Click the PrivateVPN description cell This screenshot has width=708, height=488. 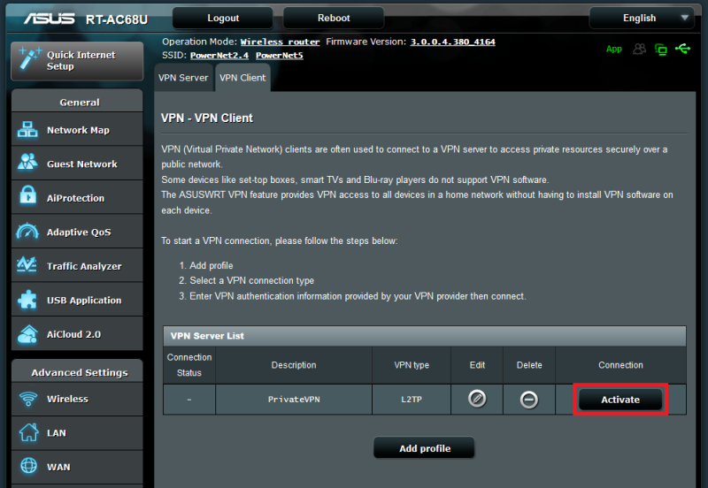[x=294, y=399]
